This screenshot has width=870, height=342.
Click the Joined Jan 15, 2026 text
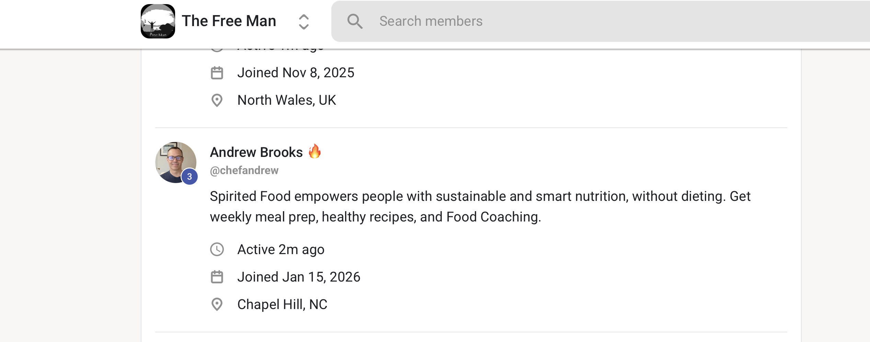pos(299,277)
